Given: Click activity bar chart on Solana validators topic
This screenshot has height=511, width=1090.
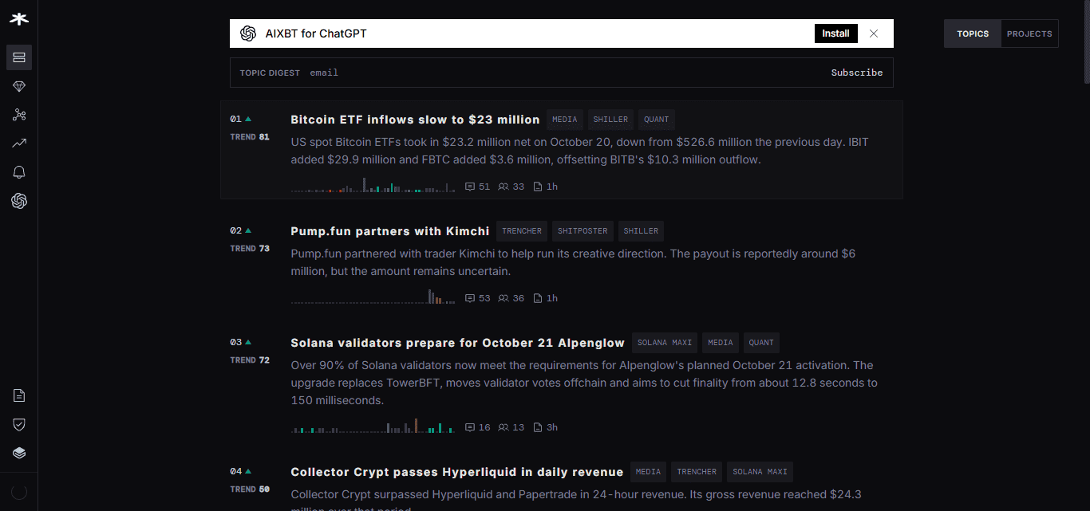Looking at the screenshot, I should (373, 426).
